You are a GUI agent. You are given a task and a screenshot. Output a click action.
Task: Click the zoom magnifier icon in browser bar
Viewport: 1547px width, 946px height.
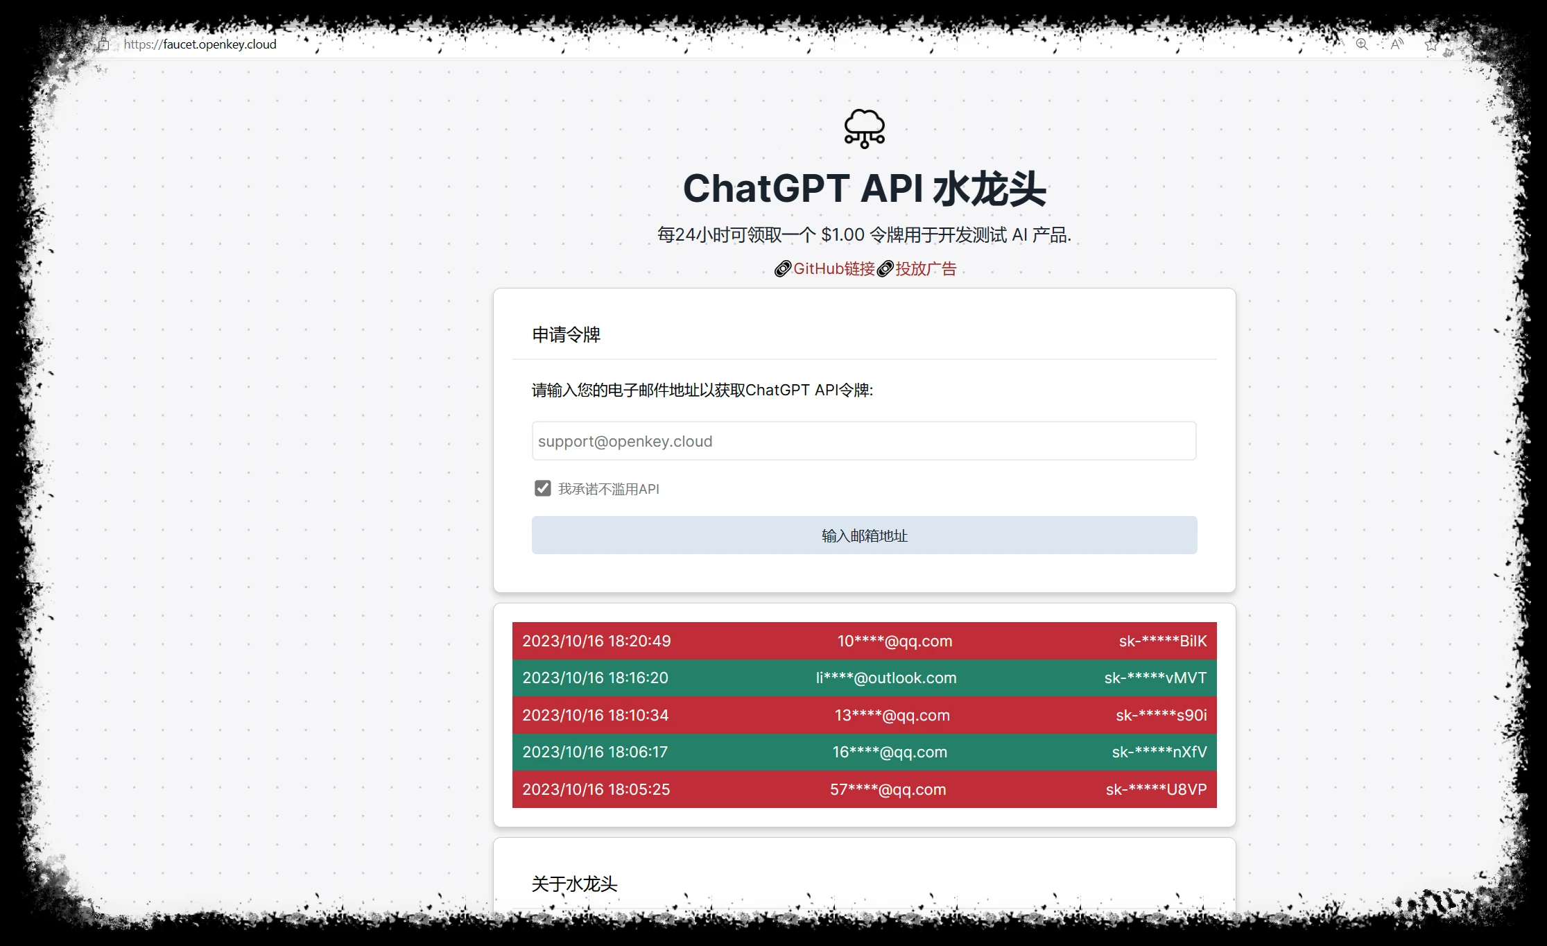click(1362, 44)
